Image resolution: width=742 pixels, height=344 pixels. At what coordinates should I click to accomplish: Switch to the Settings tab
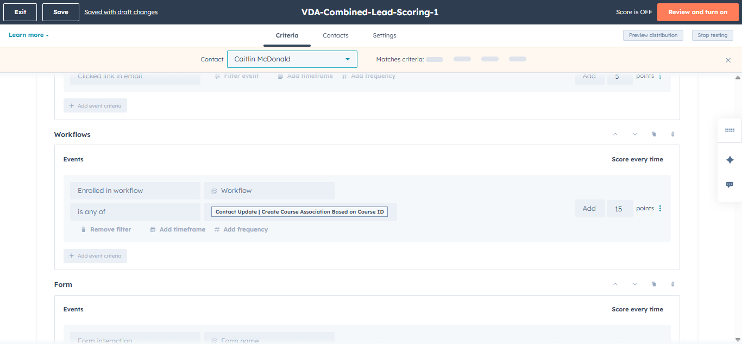[x=385, y=35]
